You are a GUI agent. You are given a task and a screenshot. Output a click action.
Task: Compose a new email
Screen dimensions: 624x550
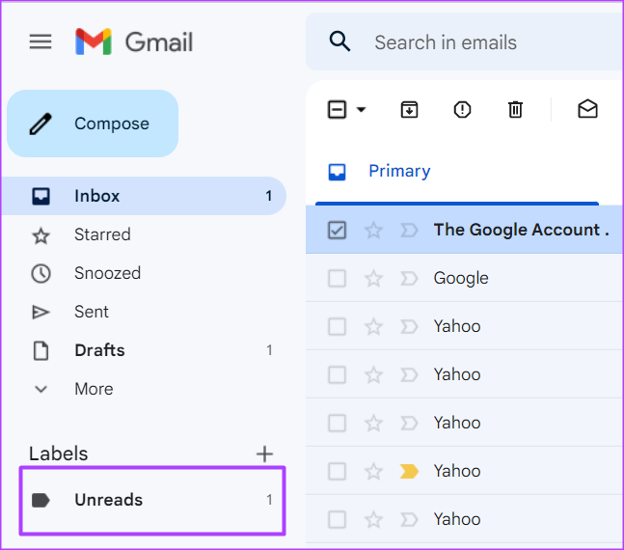93,124
